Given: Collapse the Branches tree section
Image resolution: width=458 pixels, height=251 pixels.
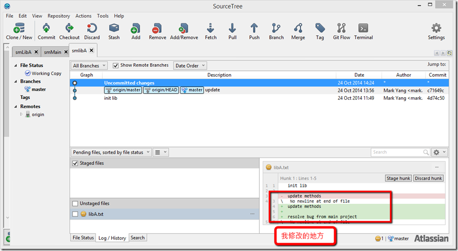Looking at the screenshot, I should pos(16,81).
